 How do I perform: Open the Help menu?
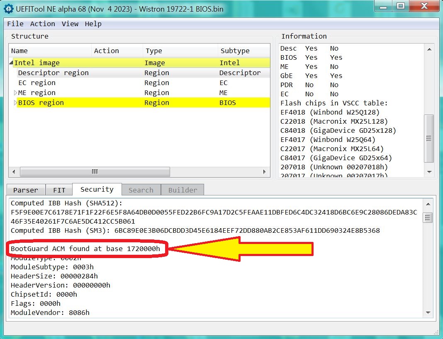(x=93, y=24)
